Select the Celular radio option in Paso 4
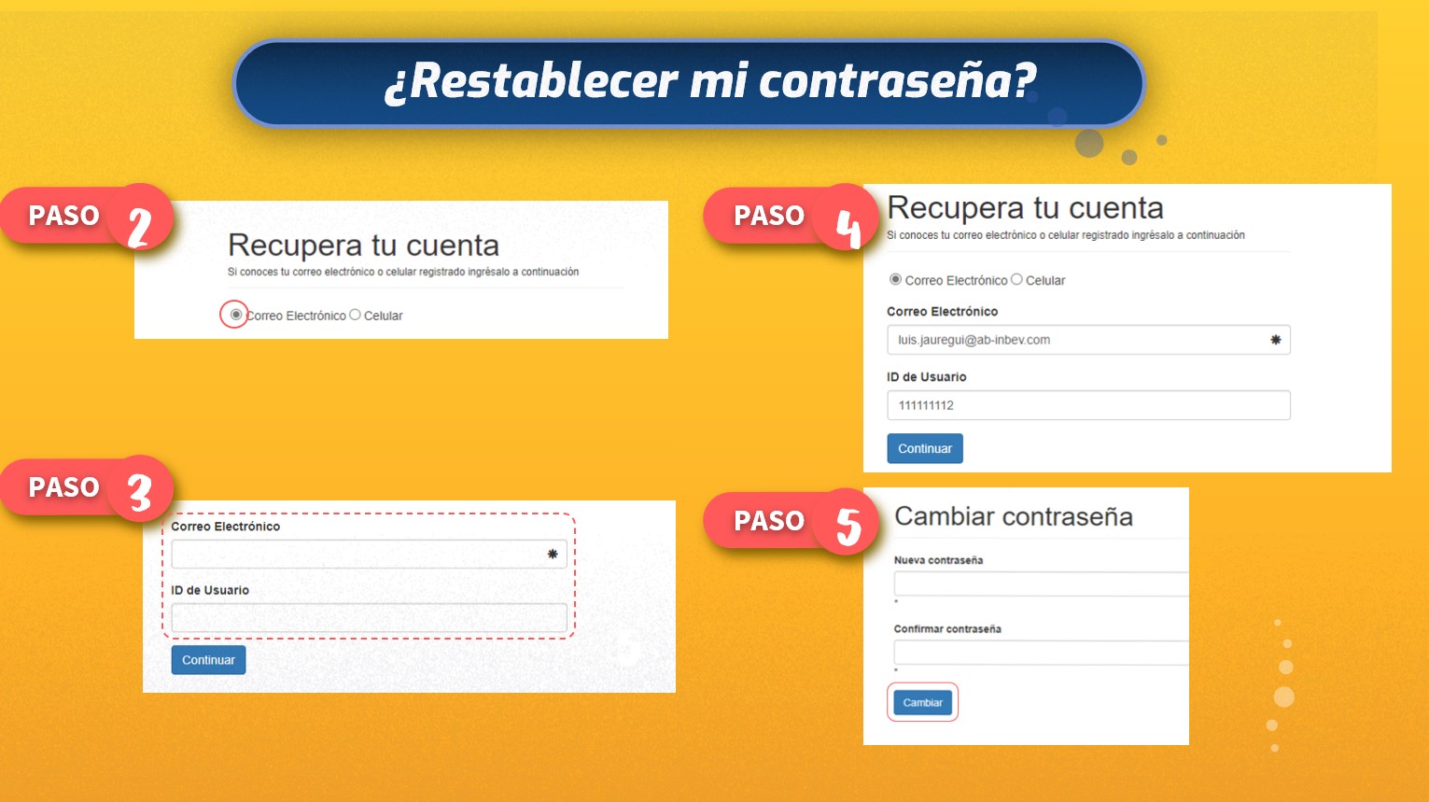 pos(1016,279)
